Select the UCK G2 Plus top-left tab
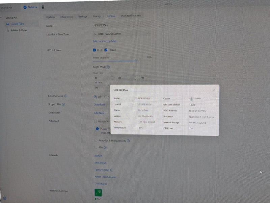 pyautogui.click(x=6, y=8)
